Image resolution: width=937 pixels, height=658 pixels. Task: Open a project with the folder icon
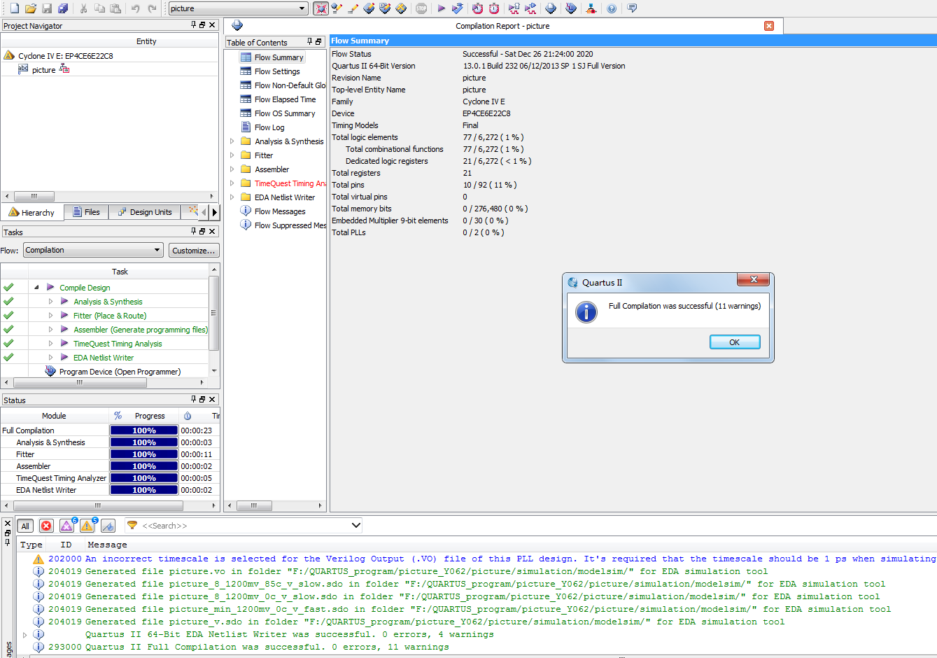[31, 8]
